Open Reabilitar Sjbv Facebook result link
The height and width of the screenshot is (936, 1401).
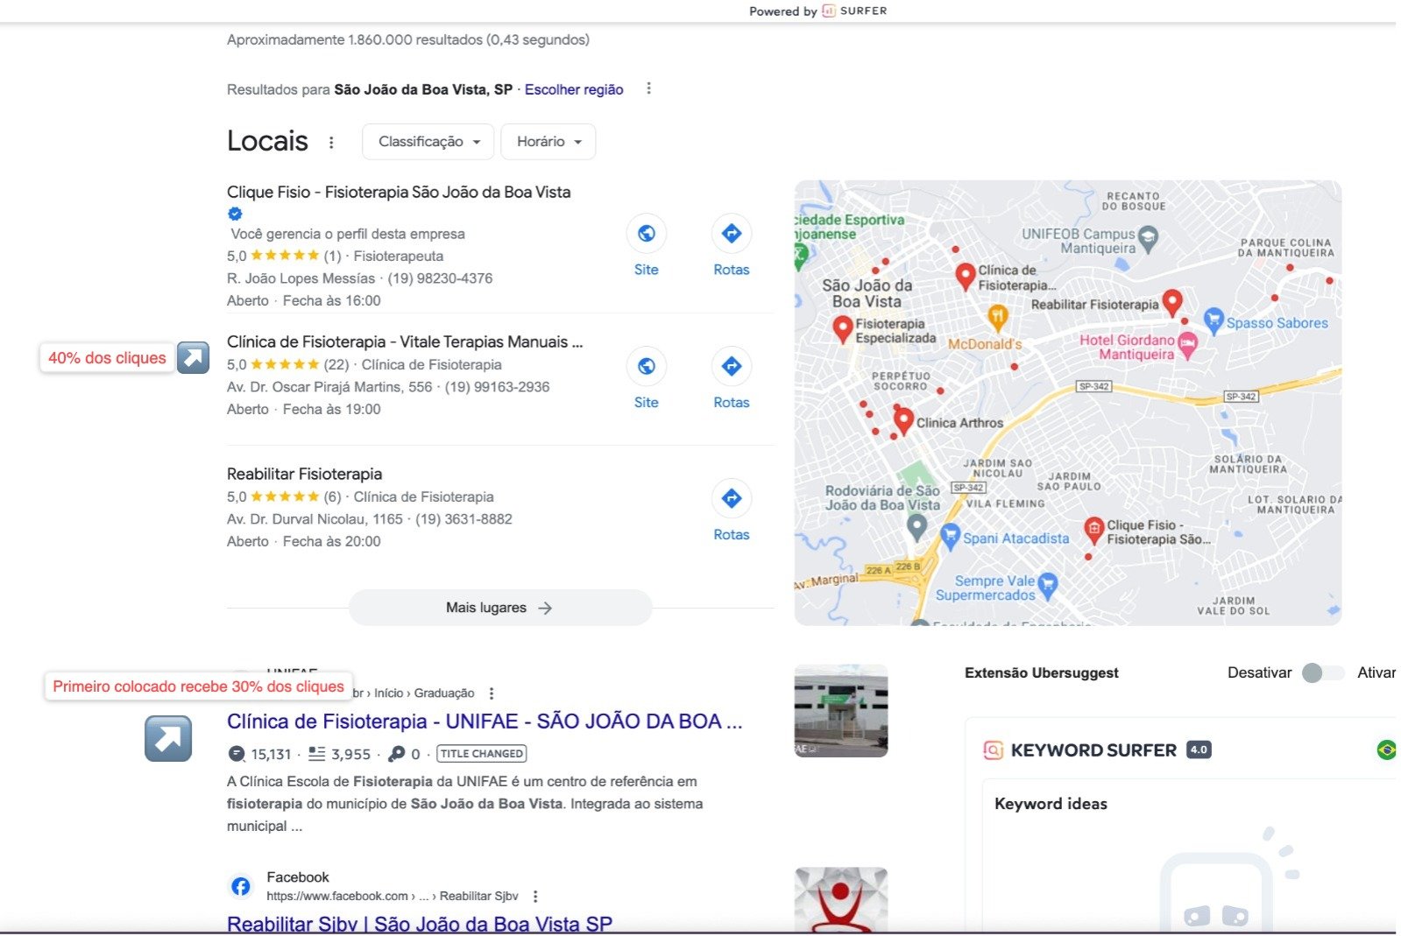coord(420,924)
